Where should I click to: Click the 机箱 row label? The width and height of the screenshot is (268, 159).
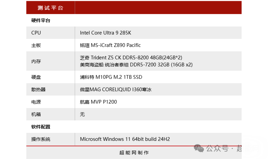coord(36,114)
